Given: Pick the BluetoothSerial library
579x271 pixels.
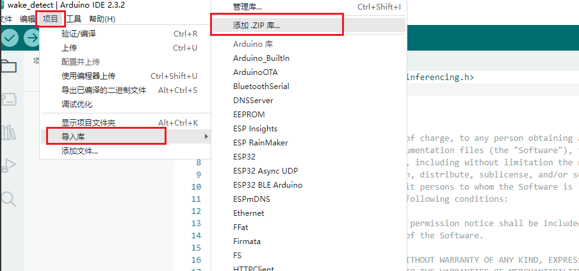Looking at the screenshot, I should (261, 86).
